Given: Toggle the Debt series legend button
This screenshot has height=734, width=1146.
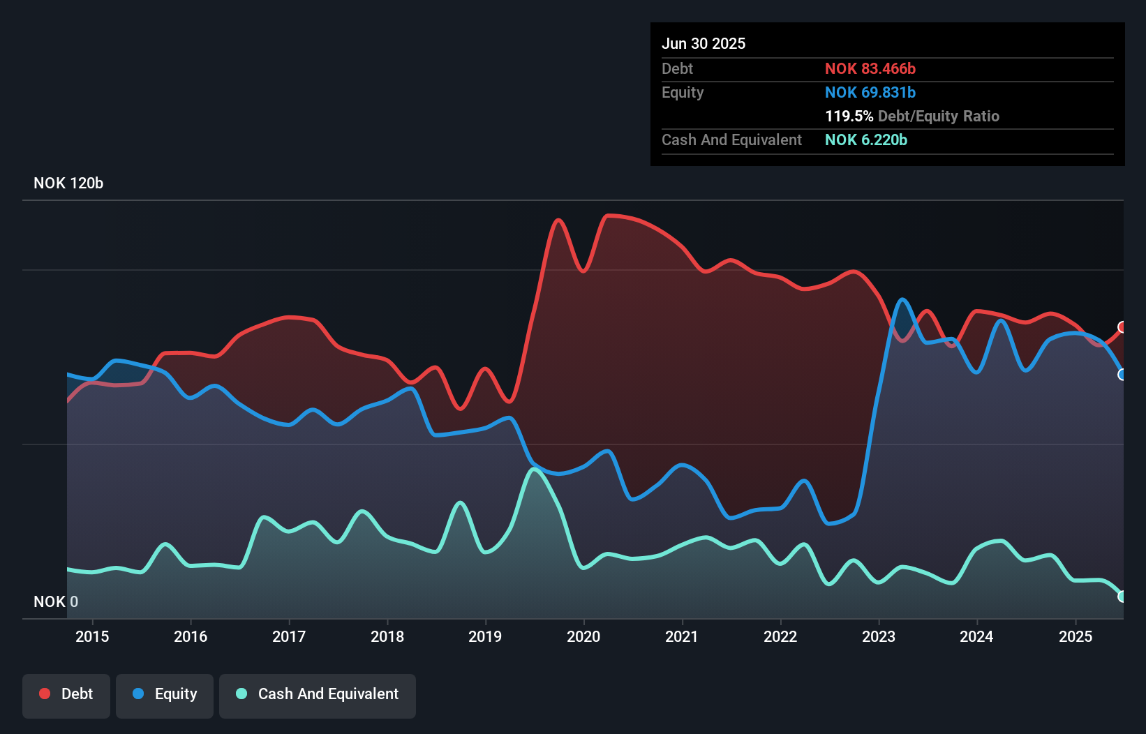Looking at the screenshot, I should point(66,694).
